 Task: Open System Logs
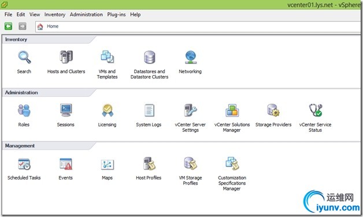[149, 110]
